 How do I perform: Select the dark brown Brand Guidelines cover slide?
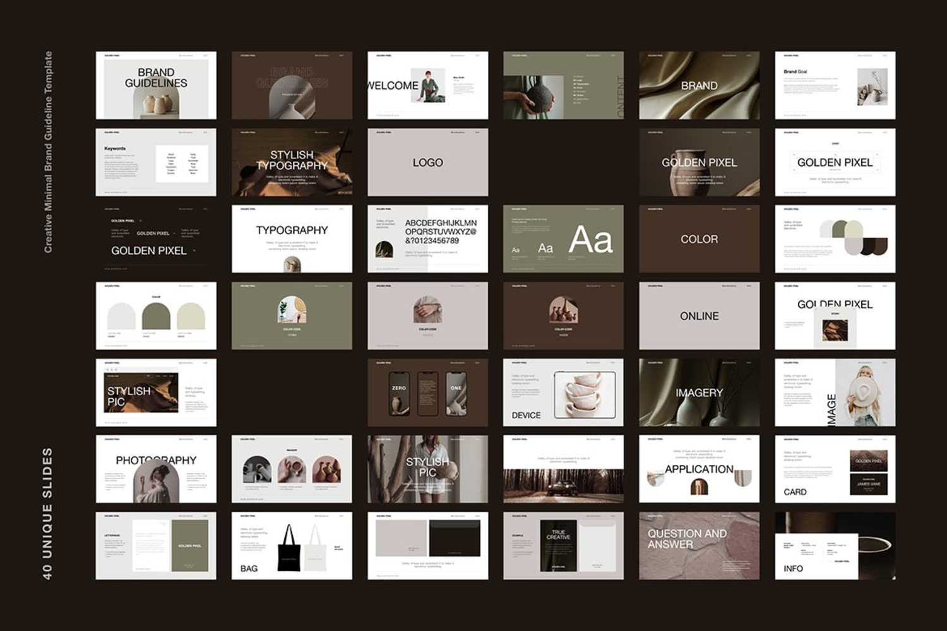tap(292, 85)
